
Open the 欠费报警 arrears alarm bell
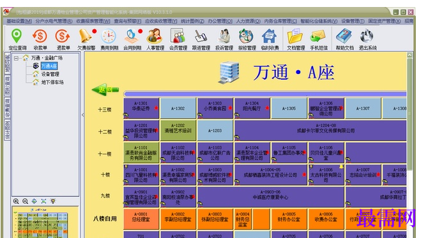point(86,40)
